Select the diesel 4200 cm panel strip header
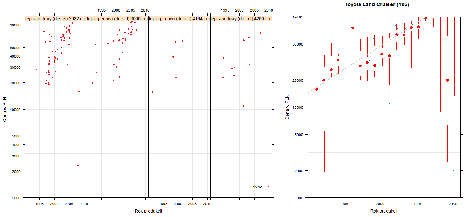This screenshot has width=471, height=217. pos(241,19)
